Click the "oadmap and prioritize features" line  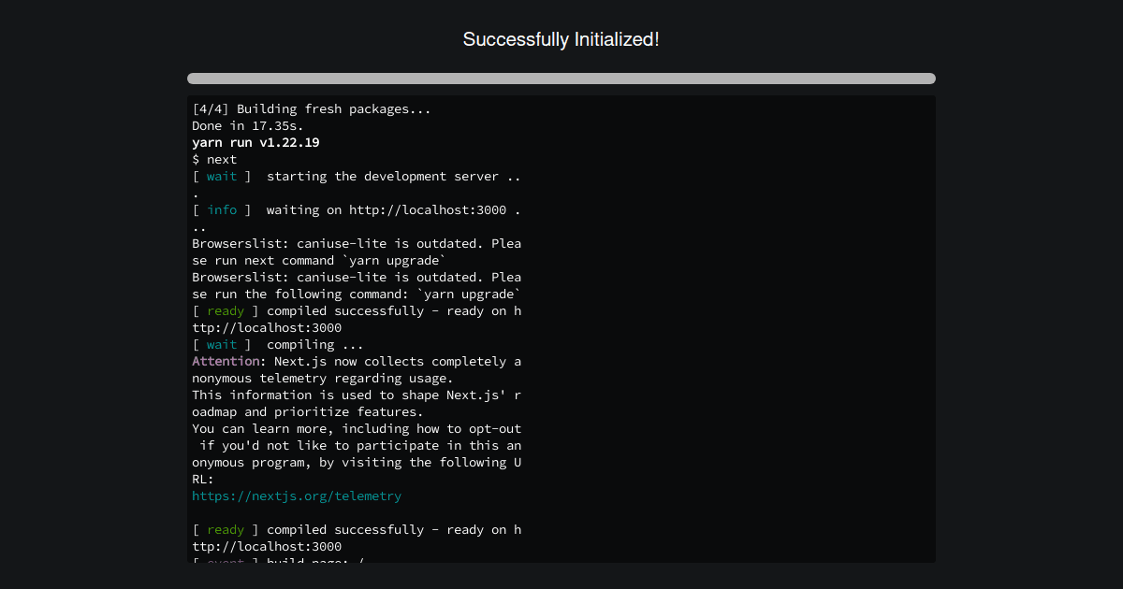pos(308,412)
